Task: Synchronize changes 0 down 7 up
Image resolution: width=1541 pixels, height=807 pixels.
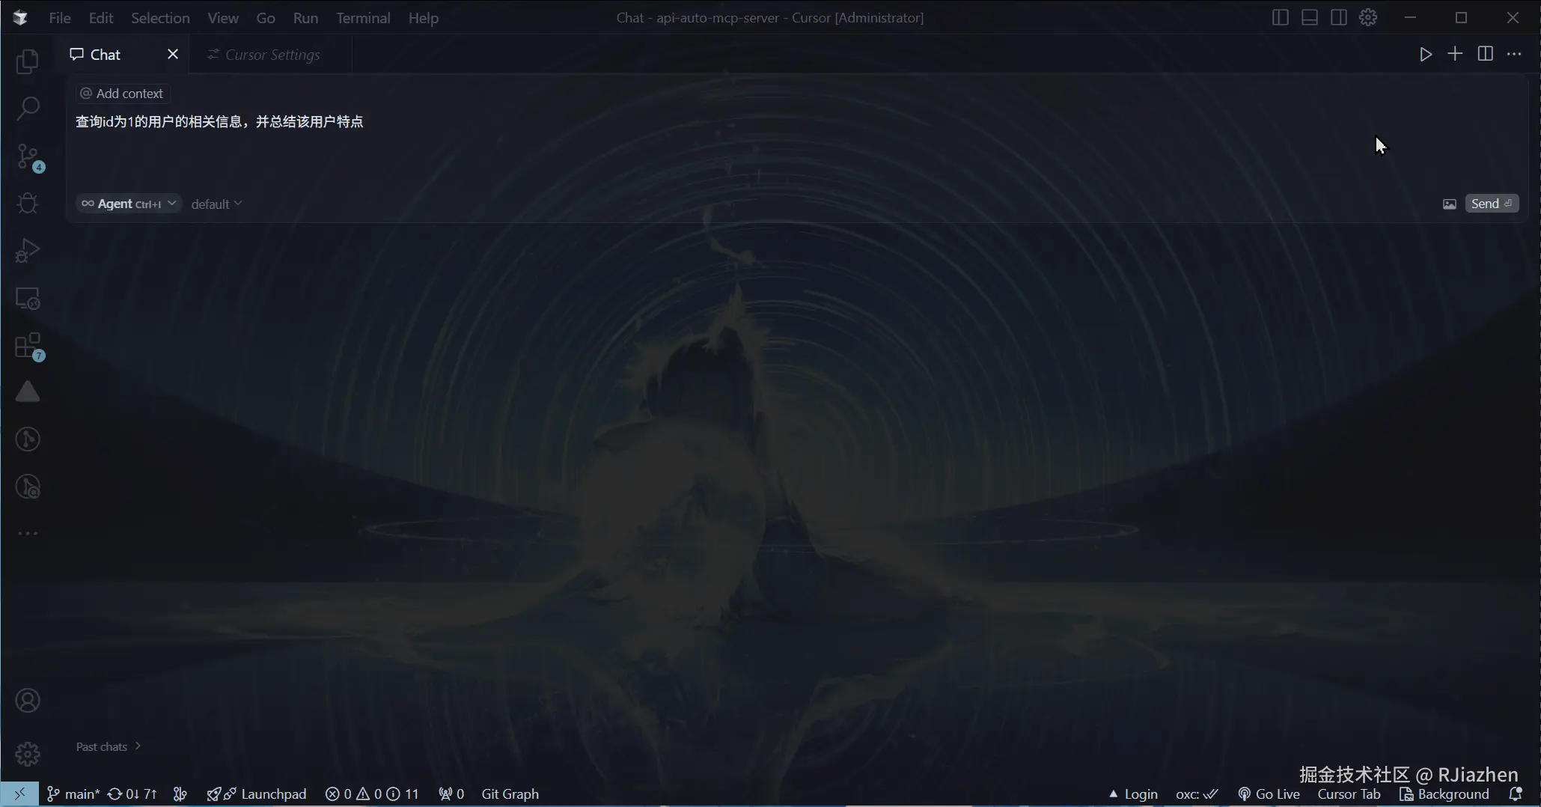Action: click(132, 794)
